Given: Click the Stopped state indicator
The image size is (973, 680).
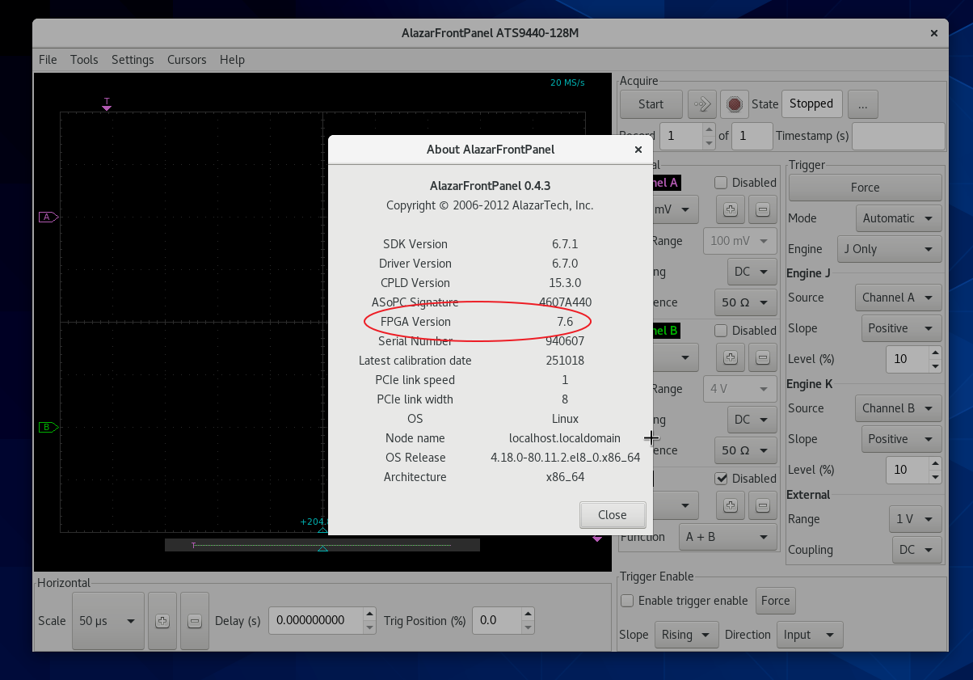Looking at the screenshot, I should [x=811, y=103].
